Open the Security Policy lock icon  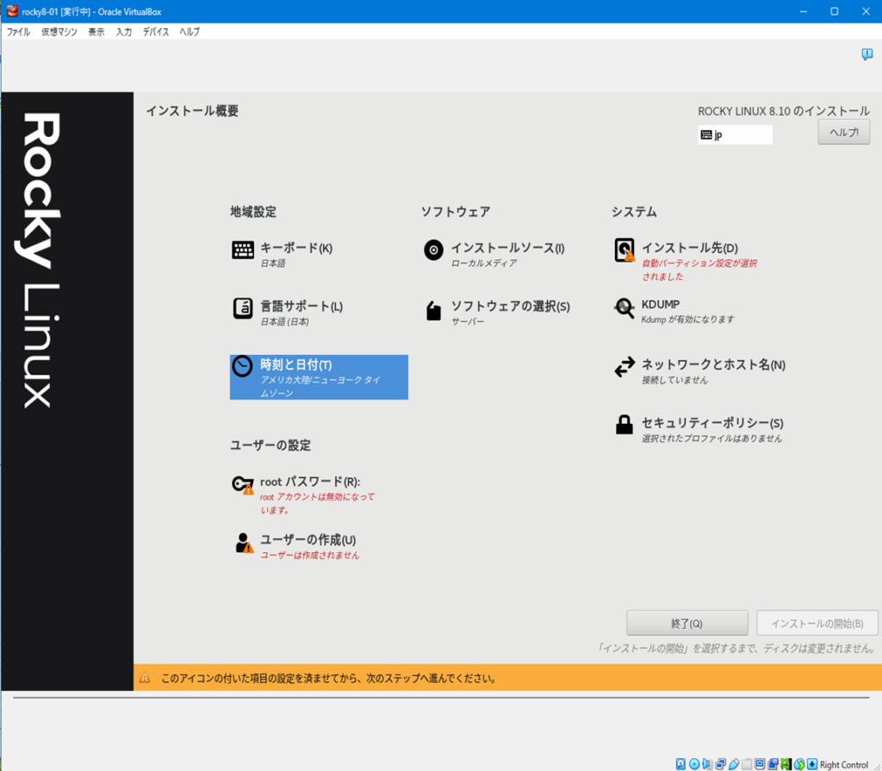(x=624, y=425)
